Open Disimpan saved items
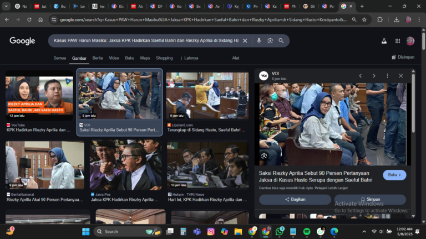Viewport: 426px width, 239px height. (403, 57)
